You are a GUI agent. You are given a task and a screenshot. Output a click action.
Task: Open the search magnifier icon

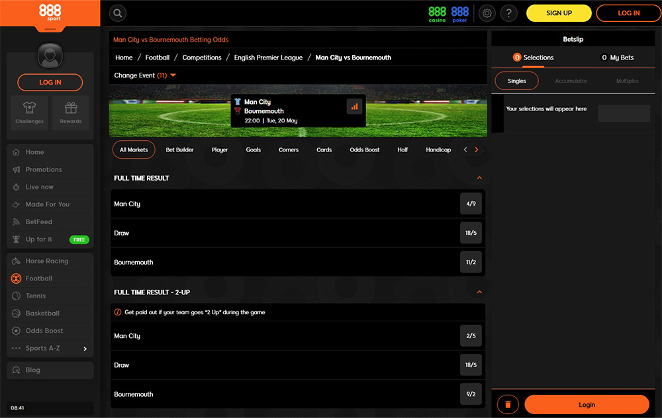pyautogui.click(x=118, y=13)
